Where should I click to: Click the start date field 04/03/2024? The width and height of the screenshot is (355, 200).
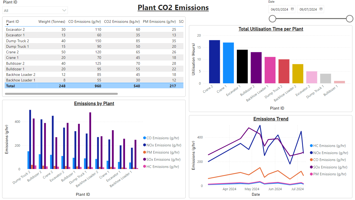click(279, 9)
